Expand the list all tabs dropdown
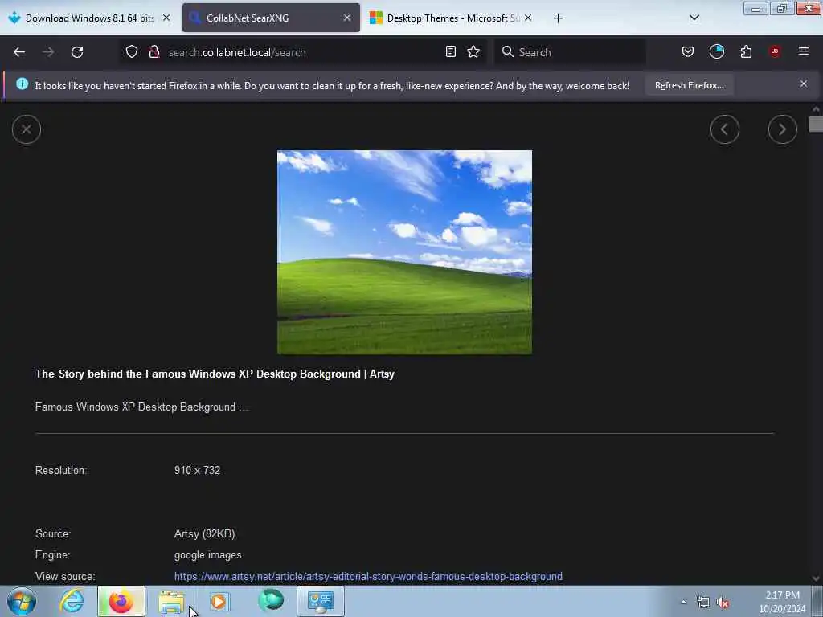Viewport: 823px width, 617px height. [x=694, y=18]
